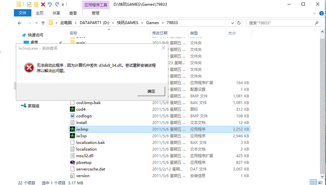Select the servercache.dat file icon
Image resolution: width=326 pixels, height=185 pixels.
[72, 169]
